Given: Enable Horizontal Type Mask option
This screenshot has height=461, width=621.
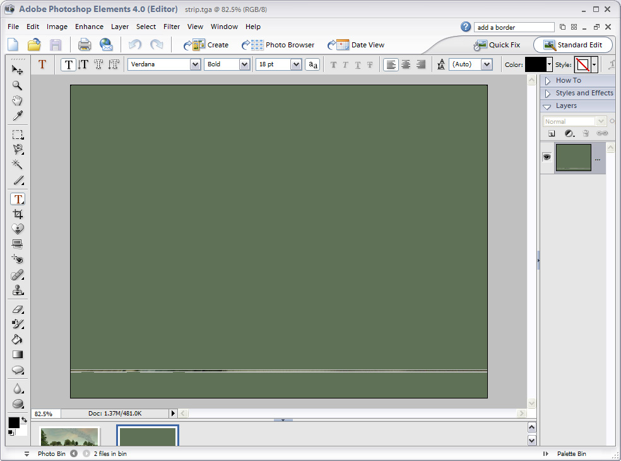Looking at the screenshot, I should (x=98, y=64).
